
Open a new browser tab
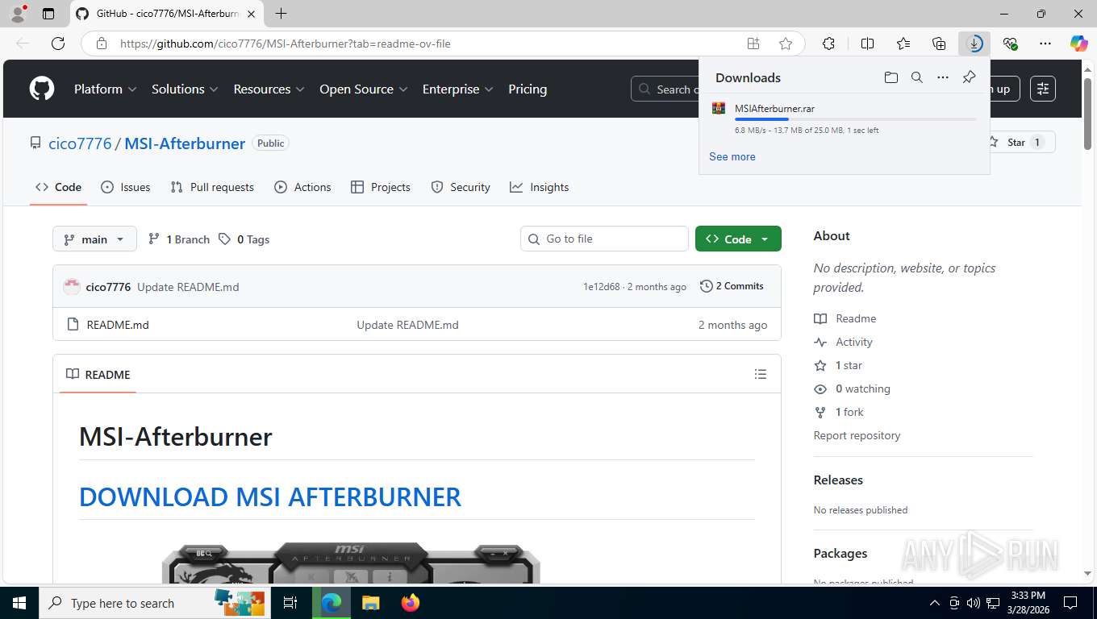281,14
